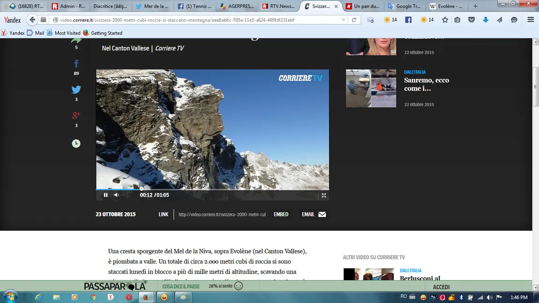Screen dimensions: 539x303
Task: Launch Opera from the taskbar
Action: point(129,297)
